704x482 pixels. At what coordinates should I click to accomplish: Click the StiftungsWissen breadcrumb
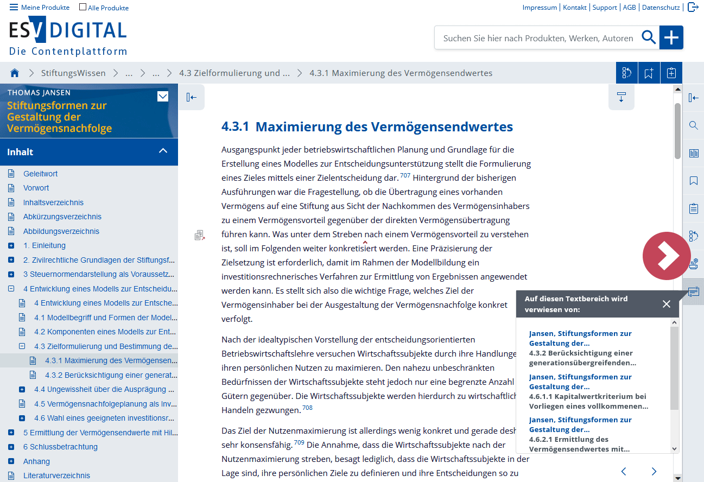pos(73,73)
